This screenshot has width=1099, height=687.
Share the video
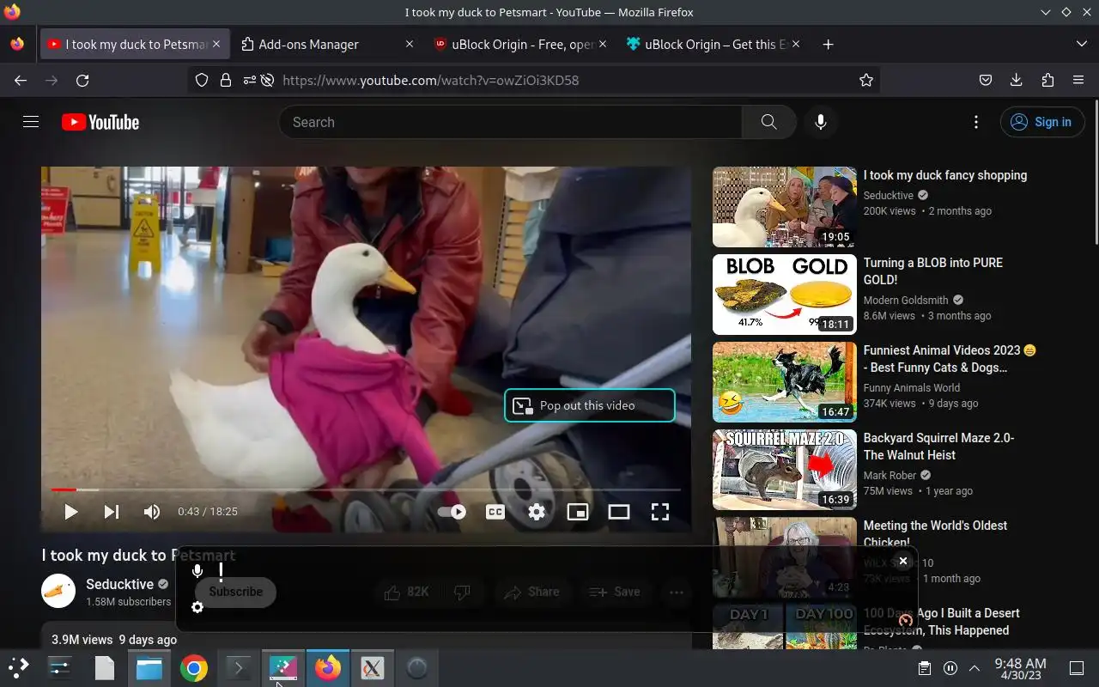[x=531, y=592]
